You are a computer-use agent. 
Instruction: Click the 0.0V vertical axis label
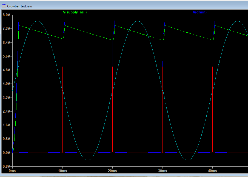pyautogui.click(x=6, y=153)
